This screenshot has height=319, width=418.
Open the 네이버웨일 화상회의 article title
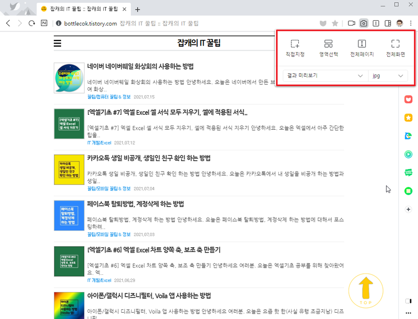(140, 66)
